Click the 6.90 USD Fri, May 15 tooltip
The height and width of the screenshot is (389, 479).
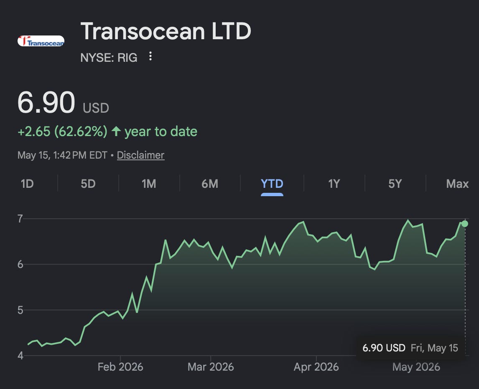click(410, 348)
